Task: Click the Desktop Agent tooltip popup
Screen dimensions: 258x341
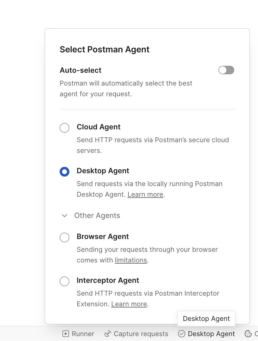Action: pyautogui.click(x=206, y=319)
